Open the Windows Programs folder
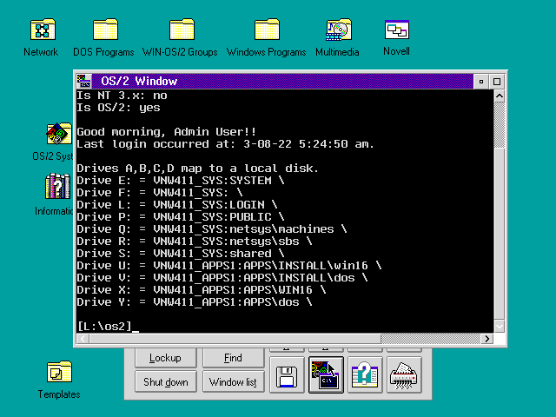556x417 pixels. (267, 30)
